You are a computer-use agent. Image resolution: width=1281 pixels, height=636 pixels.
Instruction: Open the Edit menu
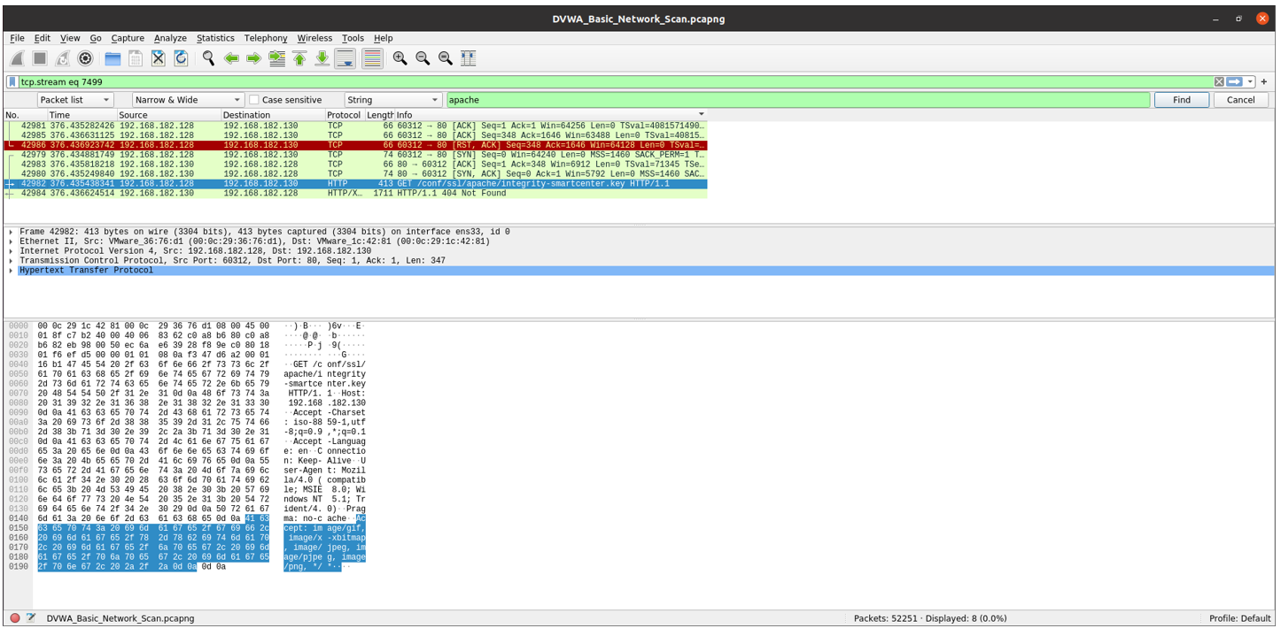(43, 38)
